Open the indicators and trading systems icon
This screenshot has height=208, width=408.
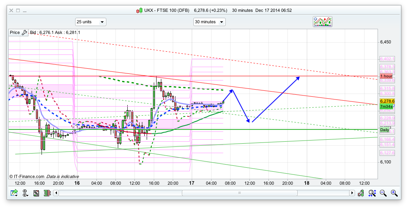[323, 22]
